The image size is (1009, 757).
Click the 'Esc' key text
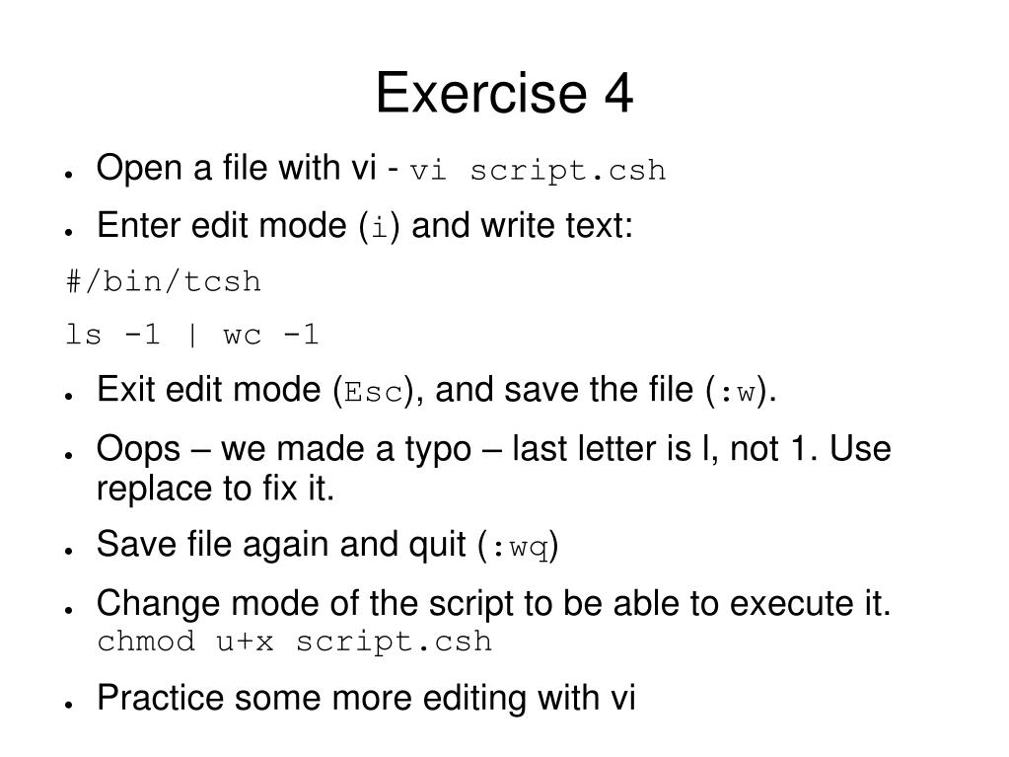[374, 392]
